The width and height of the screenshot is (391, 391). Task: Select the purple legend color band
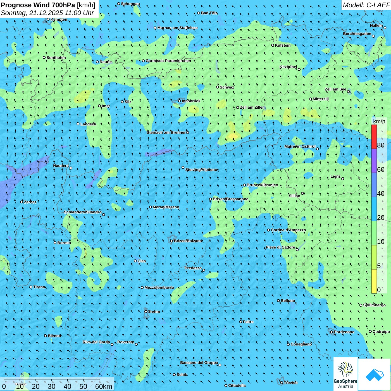pyautogui.click(x=374, y=161)
